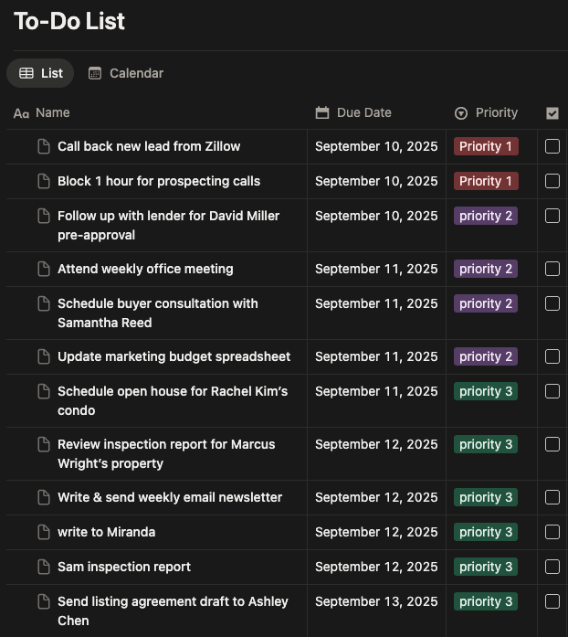Click the Priority column select icon
This screenshot has height=637, width=568.
tap(461, 113)
